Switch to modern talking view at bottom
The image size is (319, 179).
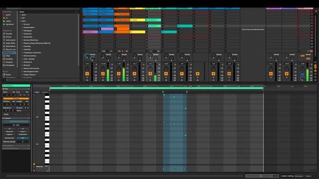(287, 176)
